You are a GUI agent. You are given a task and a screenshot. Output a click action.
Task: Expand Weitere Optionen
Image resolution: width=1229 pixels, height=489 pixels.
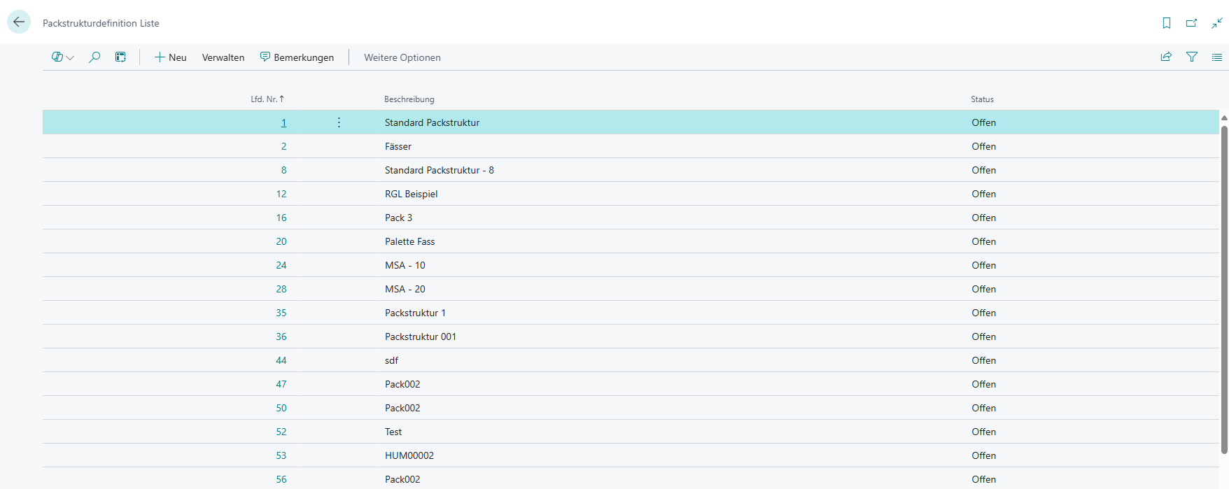coord(402,57)
